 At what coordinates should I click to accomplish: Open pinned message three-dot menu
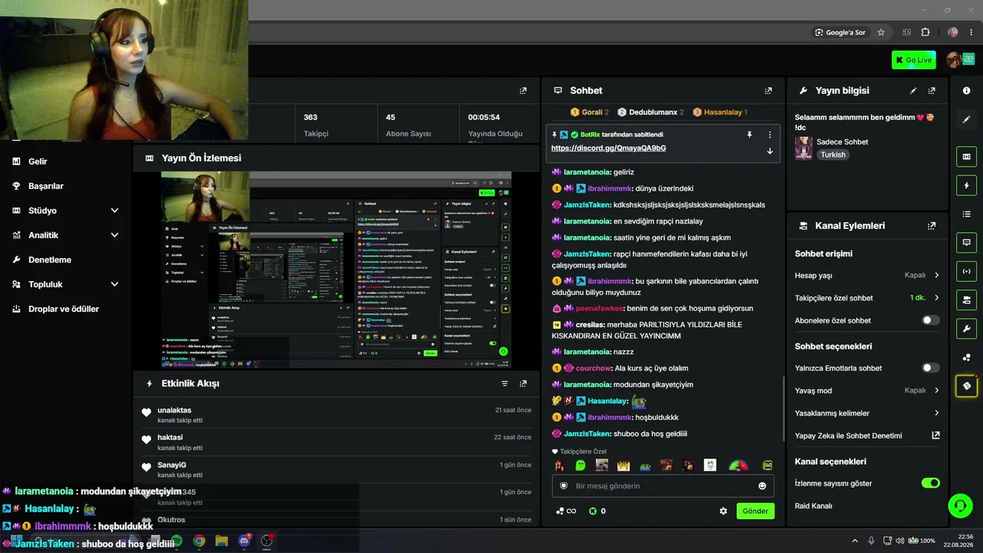[770, 134]
